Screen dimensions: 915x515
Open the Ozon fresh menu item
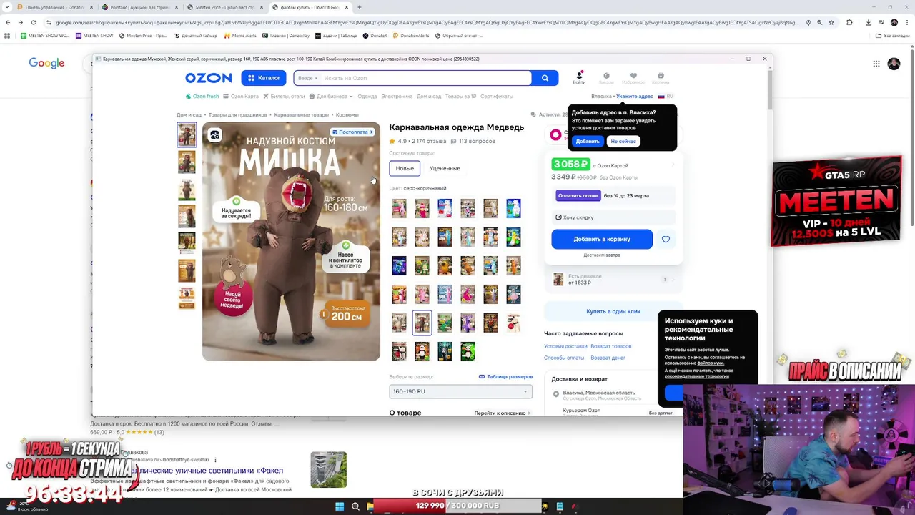click(202, 96)
